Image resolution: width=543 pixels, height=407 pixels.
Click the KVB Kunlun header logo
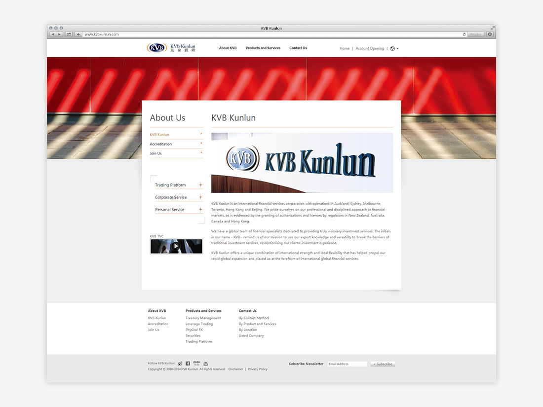click(171, 48)
